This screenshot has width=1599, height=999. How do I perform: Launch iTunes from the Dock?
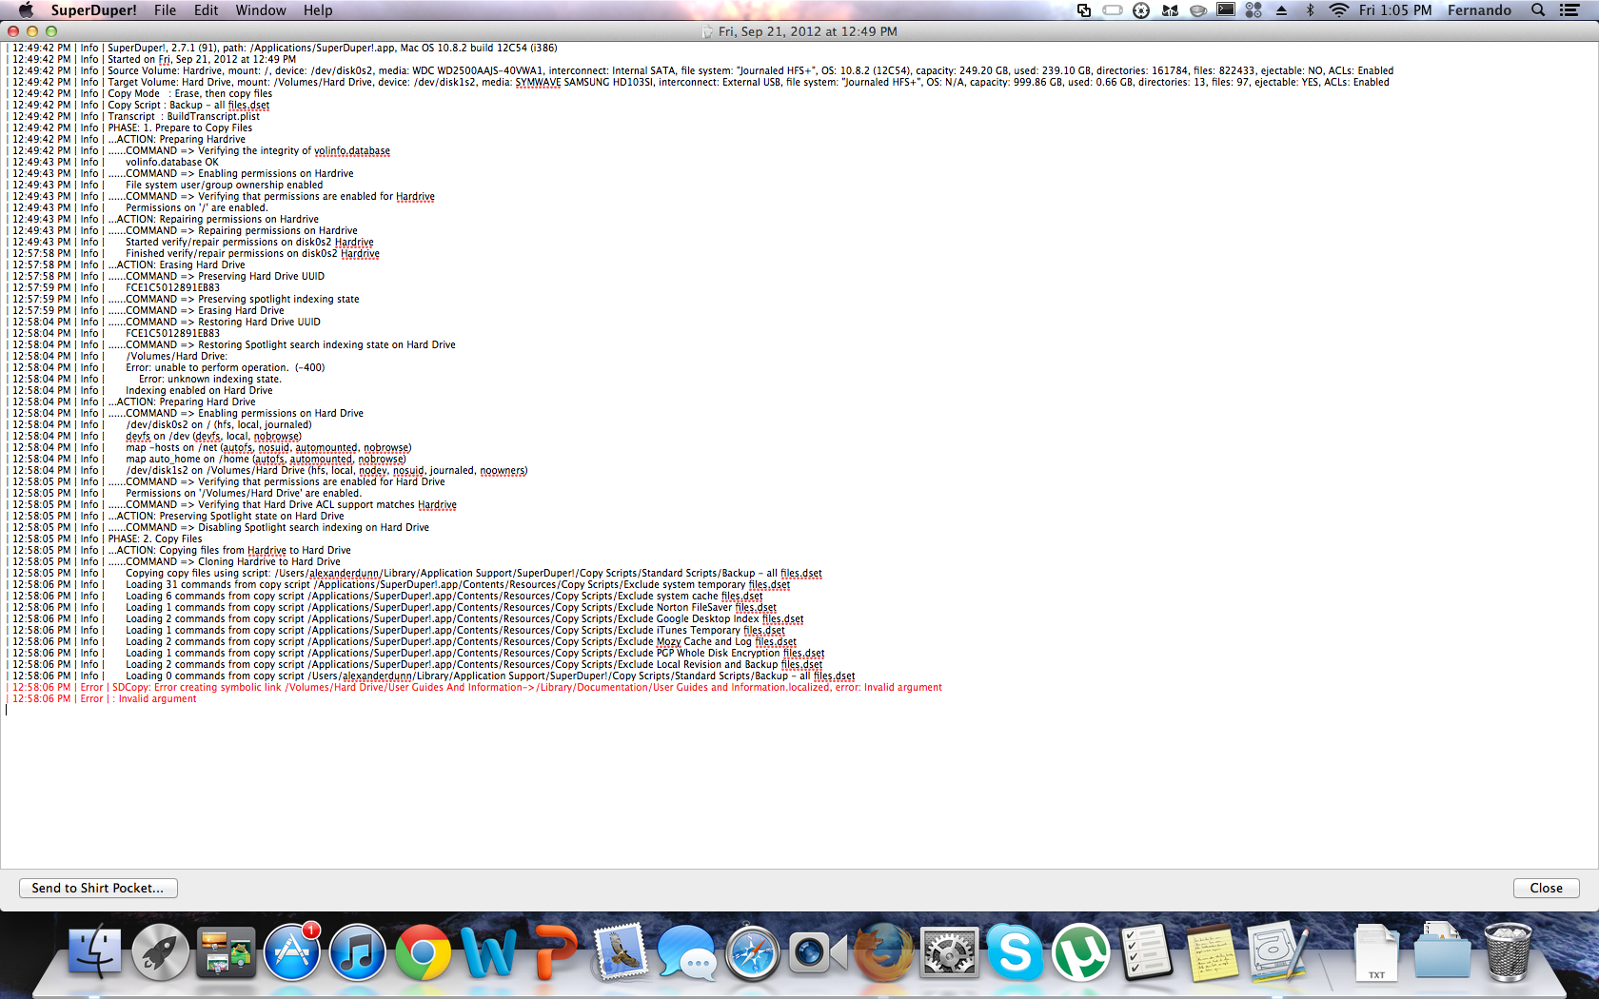click(357, 951)
